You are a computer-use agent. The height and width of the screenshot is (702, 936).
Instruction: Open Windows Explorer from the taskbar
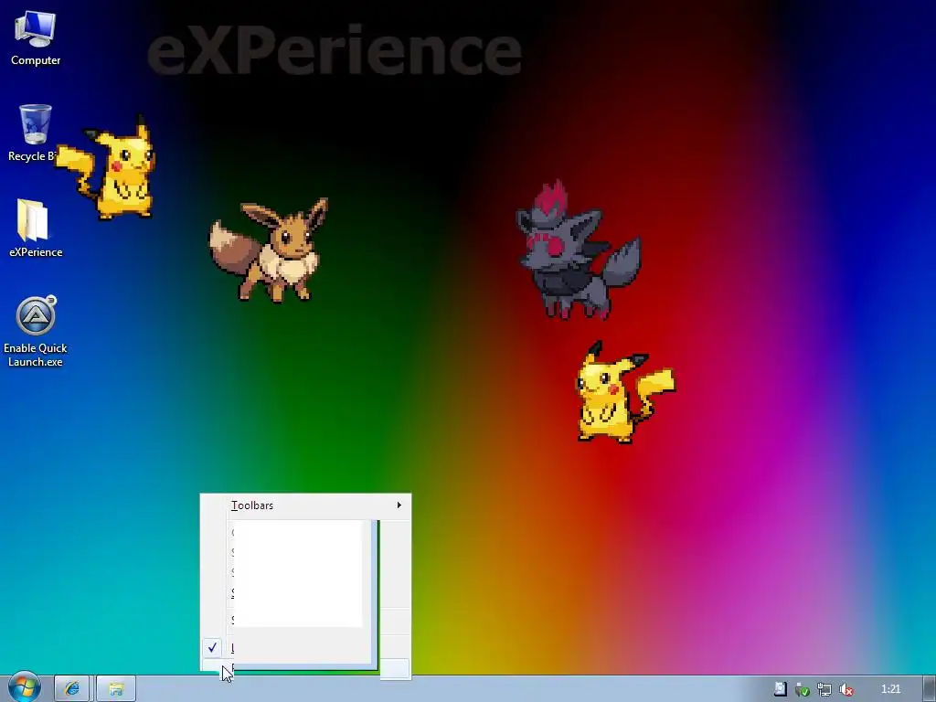(116, 689)
